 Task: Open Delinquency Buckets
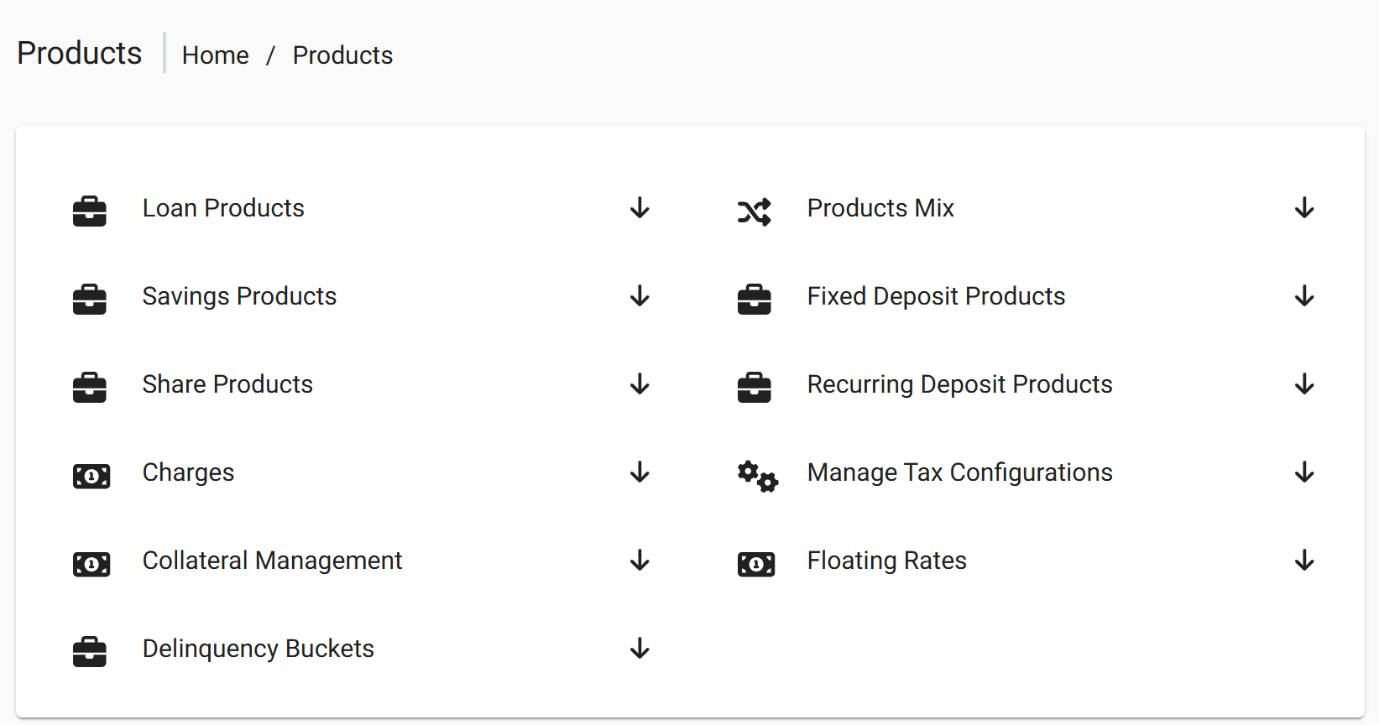coord(259,649)
